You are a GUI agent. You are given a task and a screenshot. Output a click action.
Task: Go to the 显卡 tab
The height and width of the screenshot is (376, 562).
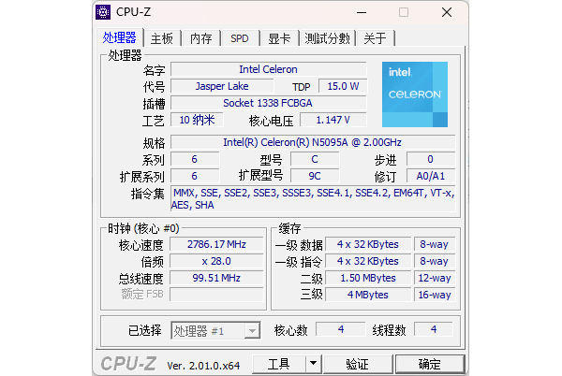[x=278, y=38]
